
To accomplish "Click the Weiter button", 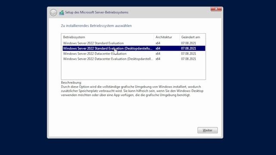I will [x=207, y=130].
